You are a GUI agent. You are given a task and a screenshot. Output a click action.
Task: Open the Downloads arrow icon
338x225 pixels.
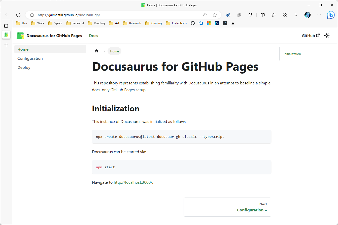(x=296, y=15)
